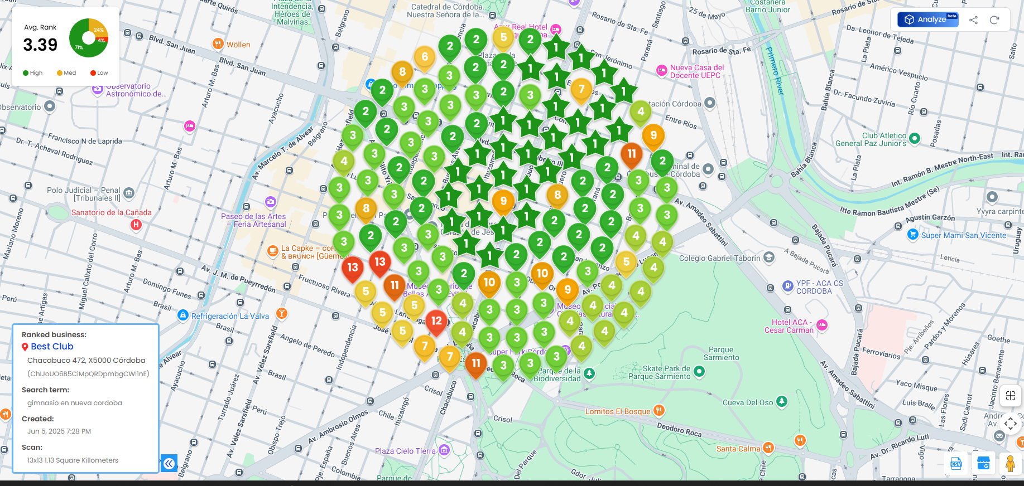Open the map pan direction control
Screen dimensions: 1024x486
(1011, 424)
